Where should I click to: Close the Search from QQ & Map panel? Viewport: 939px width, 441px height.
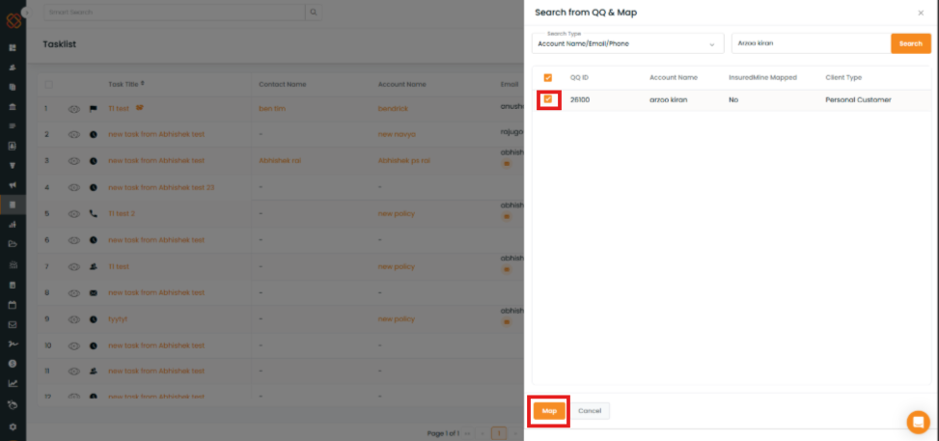coord(920,13)
